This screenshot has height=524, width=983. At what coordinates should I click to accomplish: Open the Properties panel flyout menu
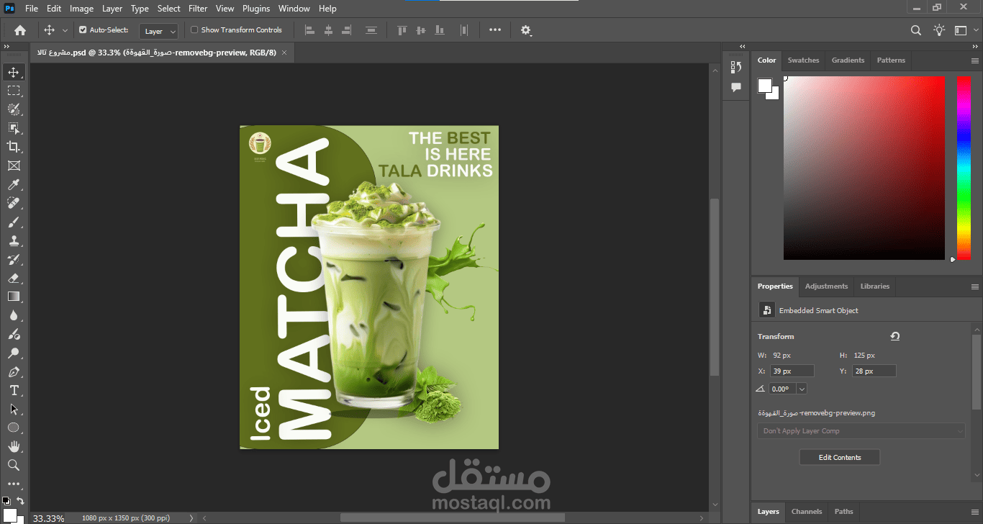[975, 286]
